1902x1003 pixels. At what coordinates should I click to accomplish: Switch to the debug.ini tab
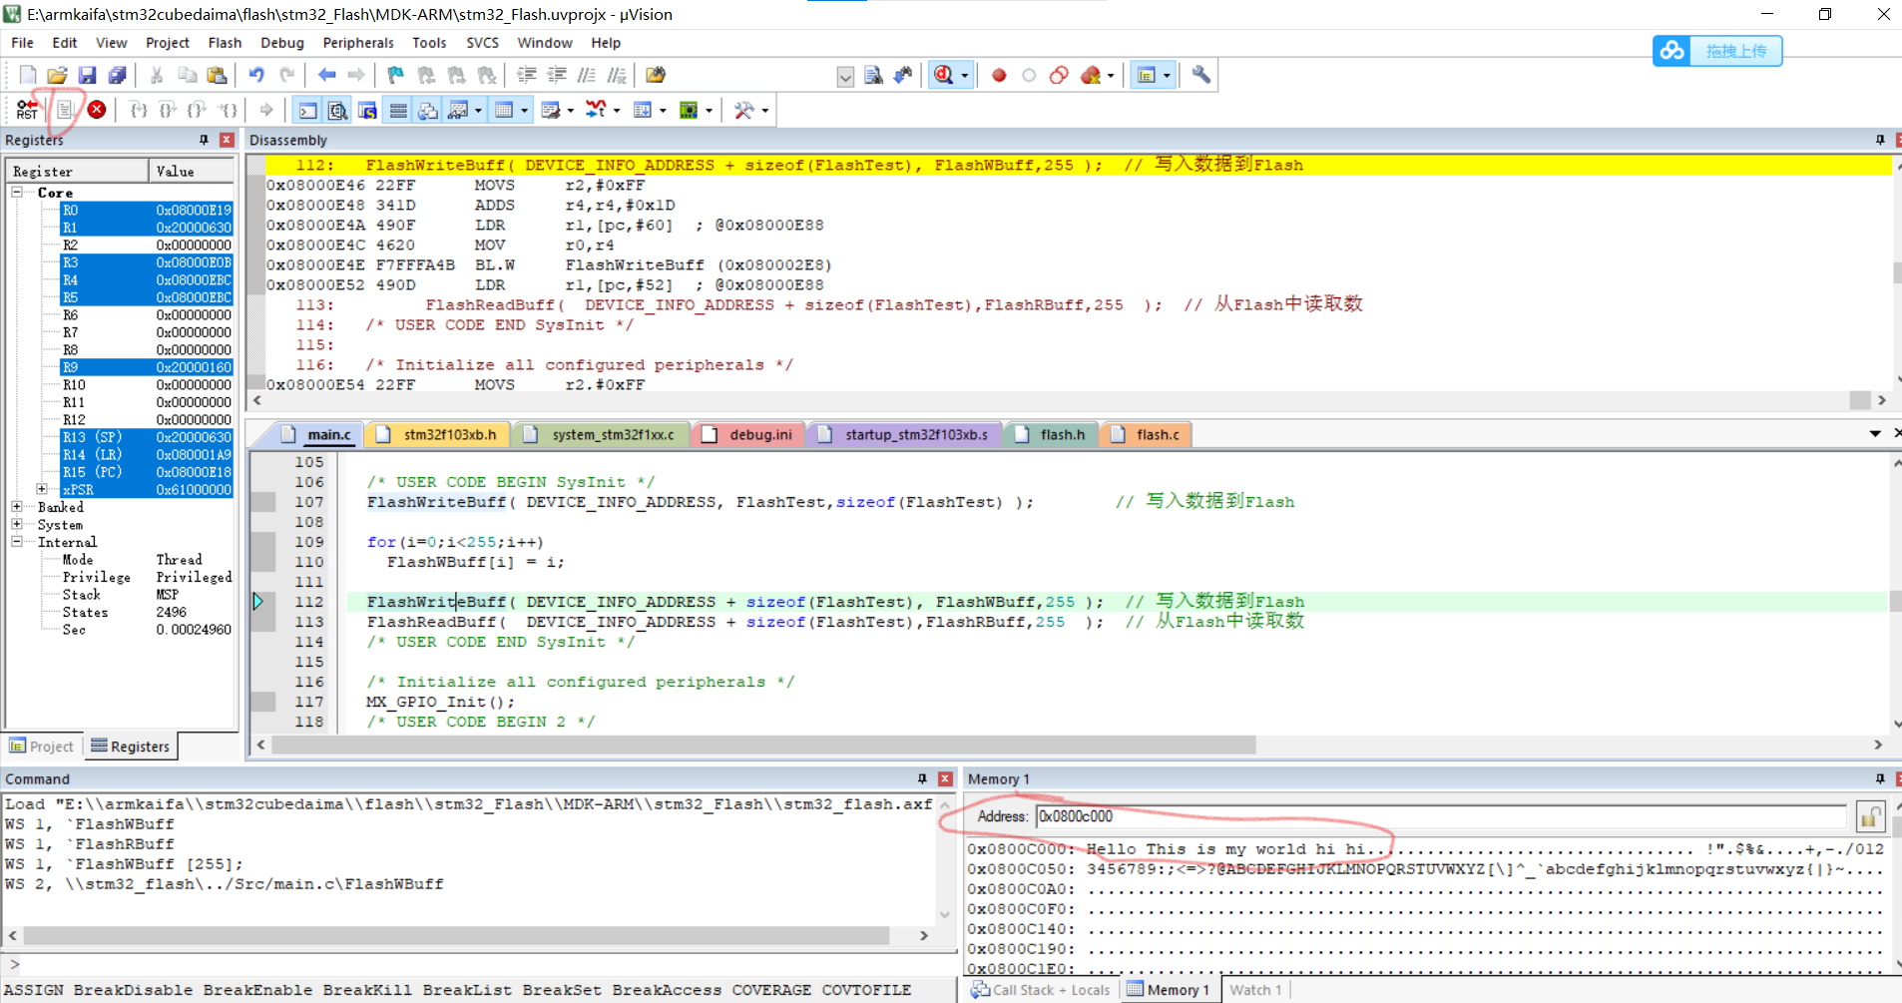748,434
